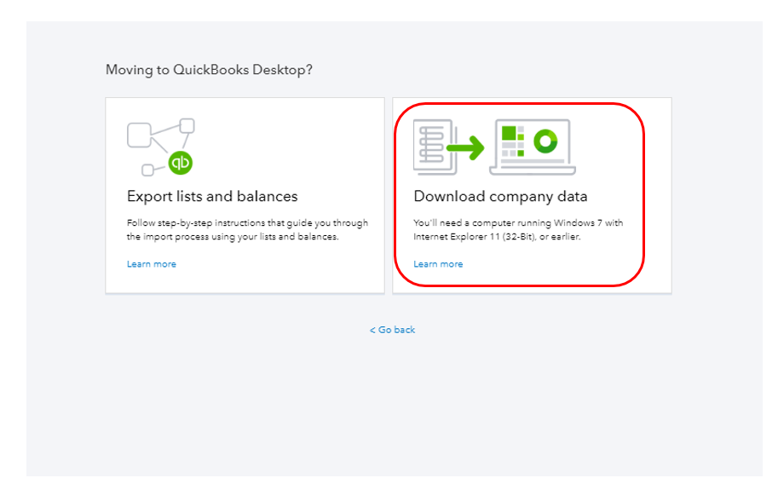Click the Moving to QuickBooks Desktop? title
Image resolution: width=778 pixels, height=484 pixels.
[x=209, y=70]
